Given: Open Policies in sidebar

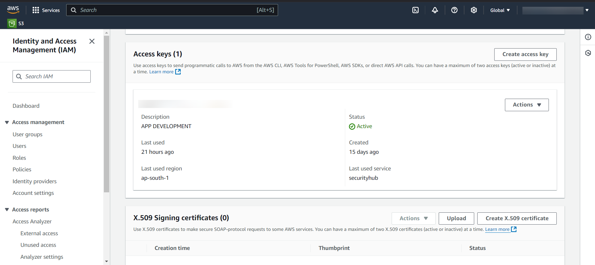Looking at the screenshot, I should click(22, 169).
